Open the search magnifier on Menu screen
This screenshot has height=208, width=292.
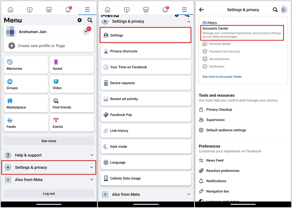pos(90,20)
